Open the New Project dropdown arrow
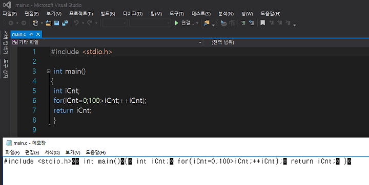This screenshot has width=369, height=185. pos(42,23)
